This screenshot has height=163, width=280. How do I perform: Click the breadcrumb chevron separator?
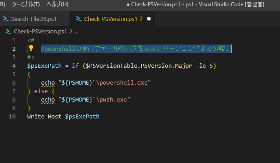coord(71,32)
